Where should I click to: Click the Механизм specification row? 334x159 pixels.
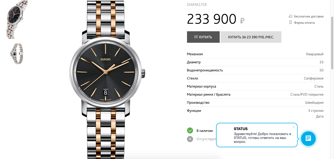click(x=255, y=54)
